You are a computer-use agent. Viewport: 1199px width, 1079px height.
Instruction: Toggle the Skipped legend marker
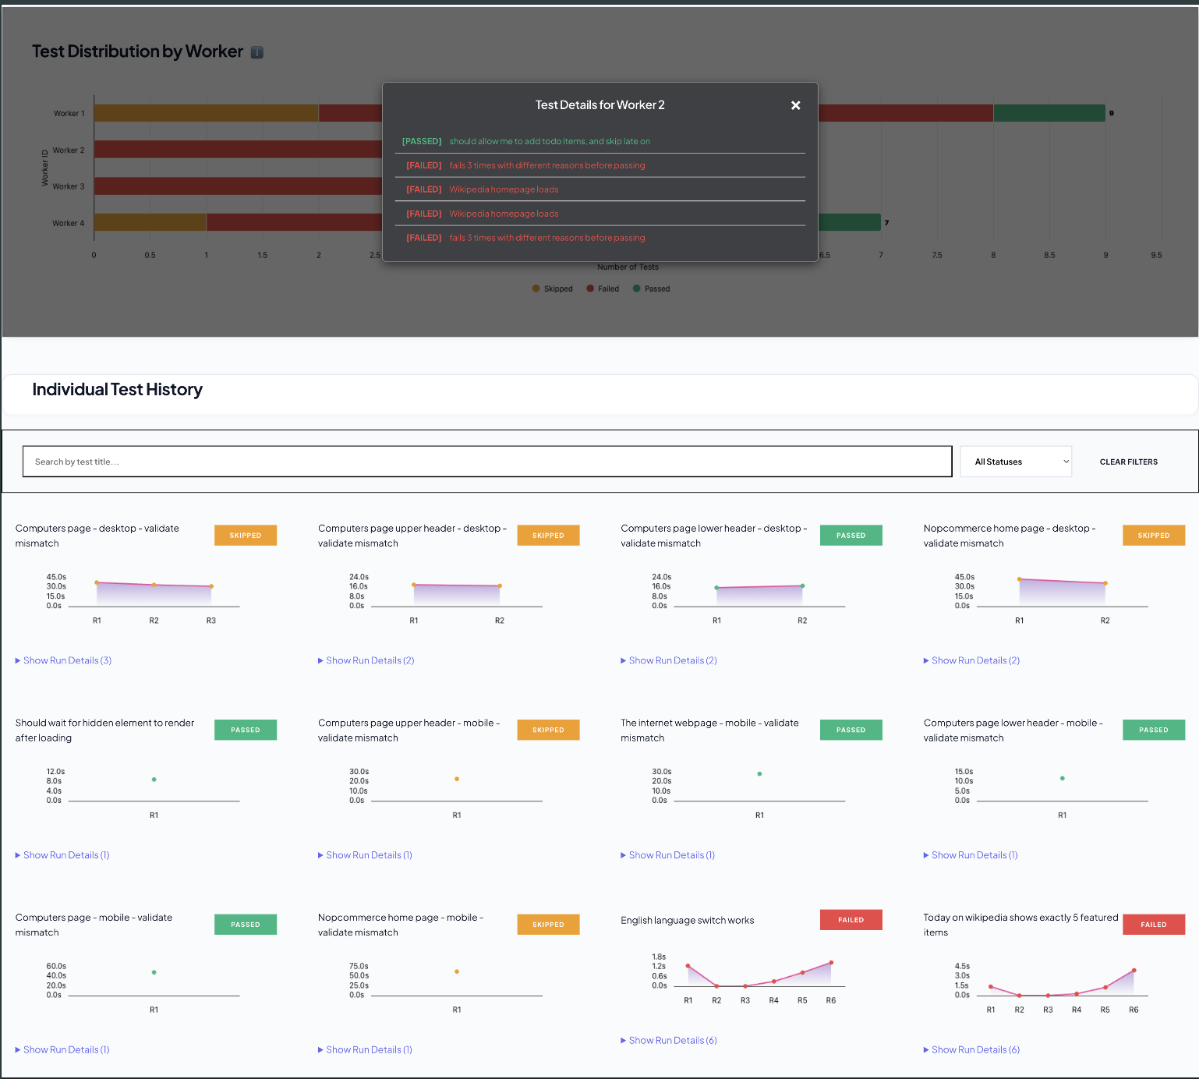pyautogui.click(x=536, y=288)
